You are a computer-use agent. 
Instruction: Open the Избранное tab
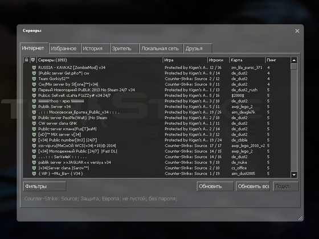click(x=65, y=48)
